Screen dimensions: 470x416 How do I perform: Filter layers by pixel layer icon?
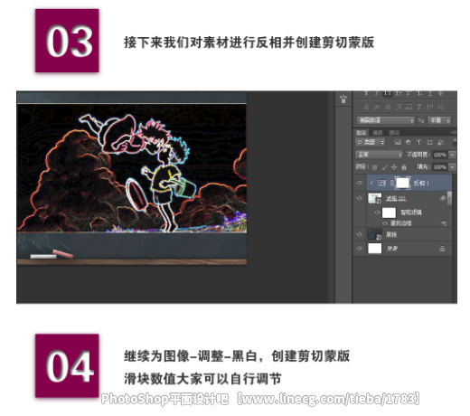398,142
